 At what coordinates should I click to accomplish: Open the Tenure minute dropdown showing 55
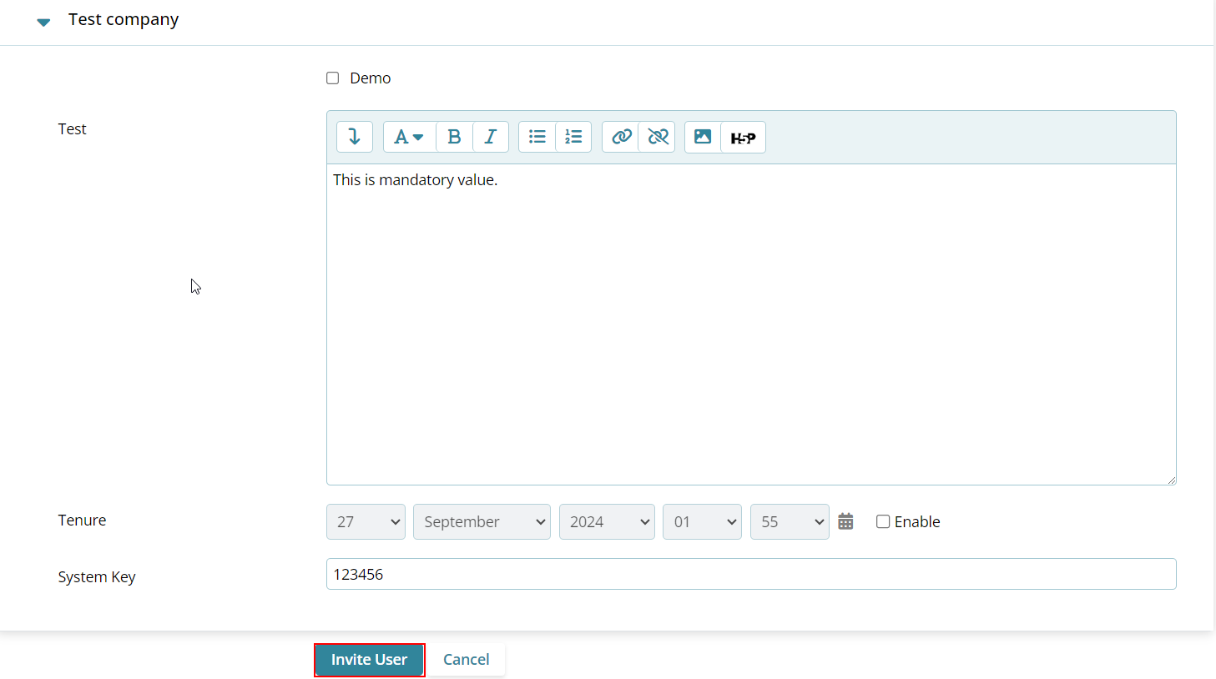pyautogui.click(x=790, y=522)
